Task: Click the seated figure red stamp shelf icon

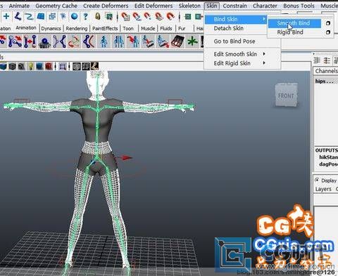Action: click(x=148, y=41)
